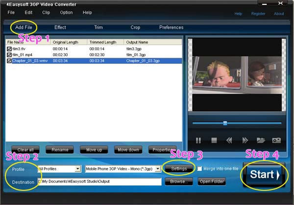Open the Edit menu

pyautogui.click(x=28, y=13)
